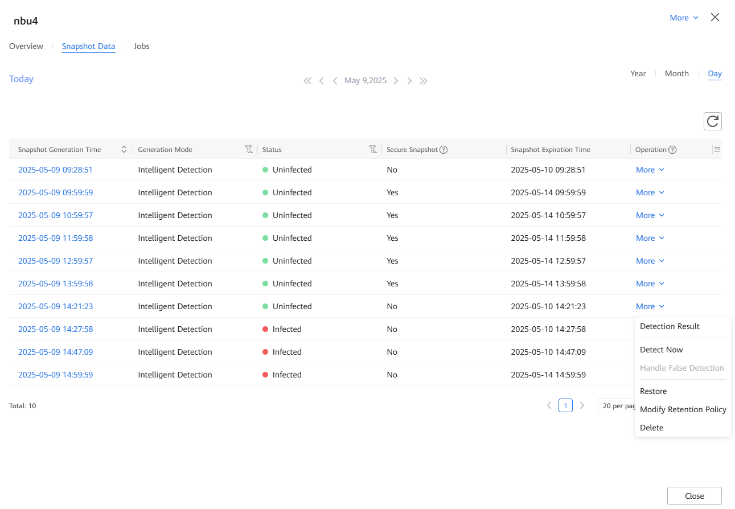Sort by Snapshot Generation Time
The image size is (735, 509).
click(x=124, y=149)
